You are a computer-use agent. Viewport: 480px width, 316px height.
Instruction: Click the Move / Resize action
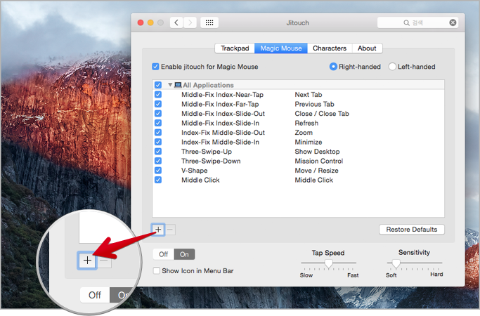click(316, 171)
